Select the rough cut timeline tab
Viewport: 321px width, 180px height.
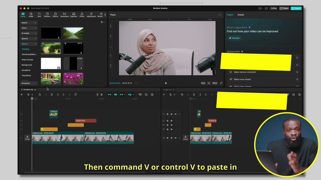[x=167, y=89]
